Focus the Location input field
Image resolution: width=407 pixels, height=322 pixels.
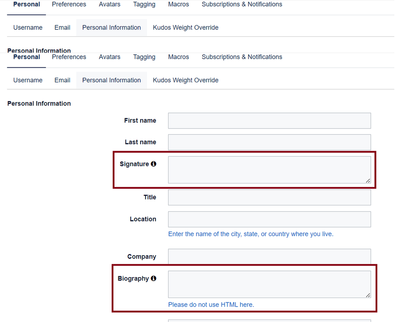(x=269, y=219)
